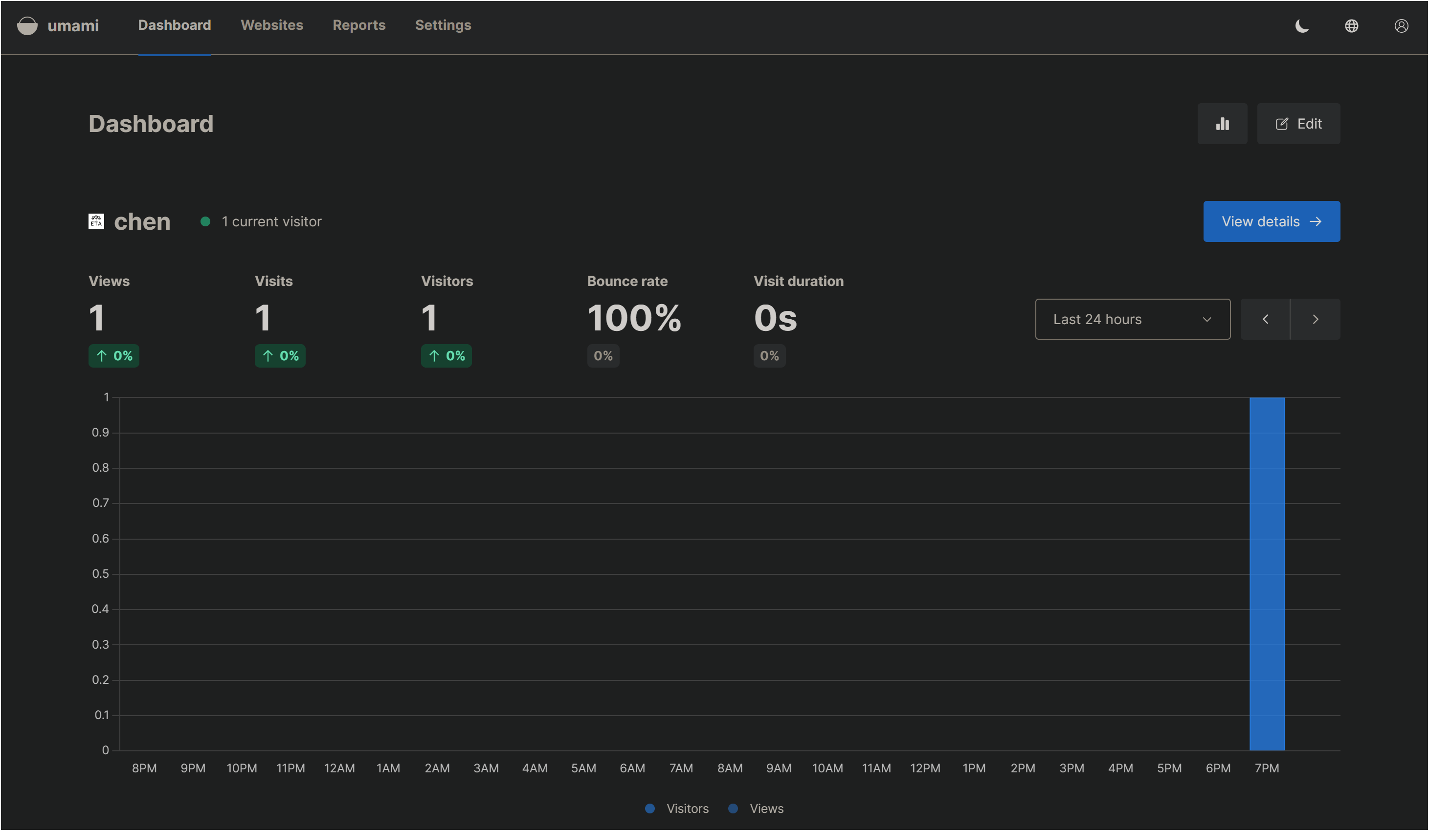Open the Reports tab
Screen dimensions: 1429x831
click(x=359, y=25)
